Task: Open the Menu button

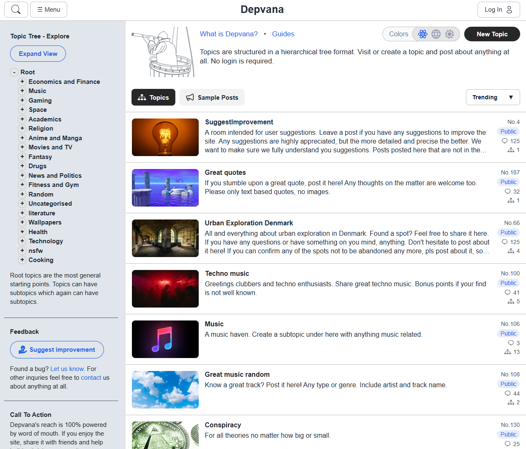Action: 48,9
